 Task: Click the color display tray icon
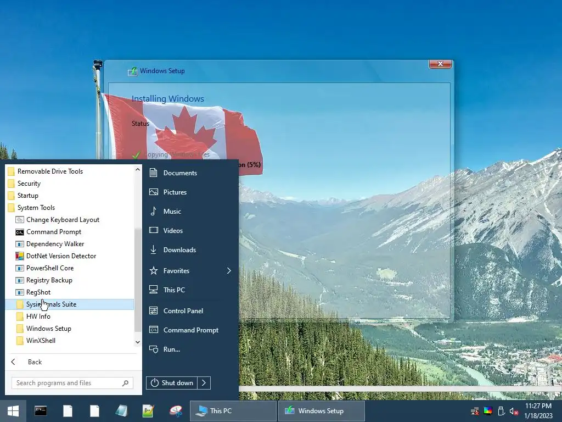[x=488, y=411]
